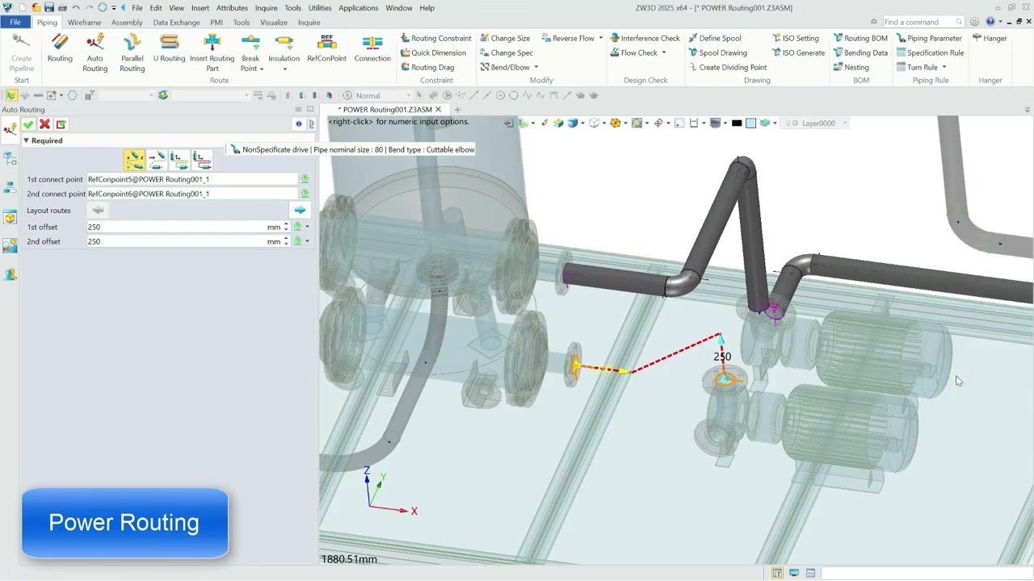1034x581 pixels.
Task: Click the black color swatch in view toolbar
Action: [737, 123]
